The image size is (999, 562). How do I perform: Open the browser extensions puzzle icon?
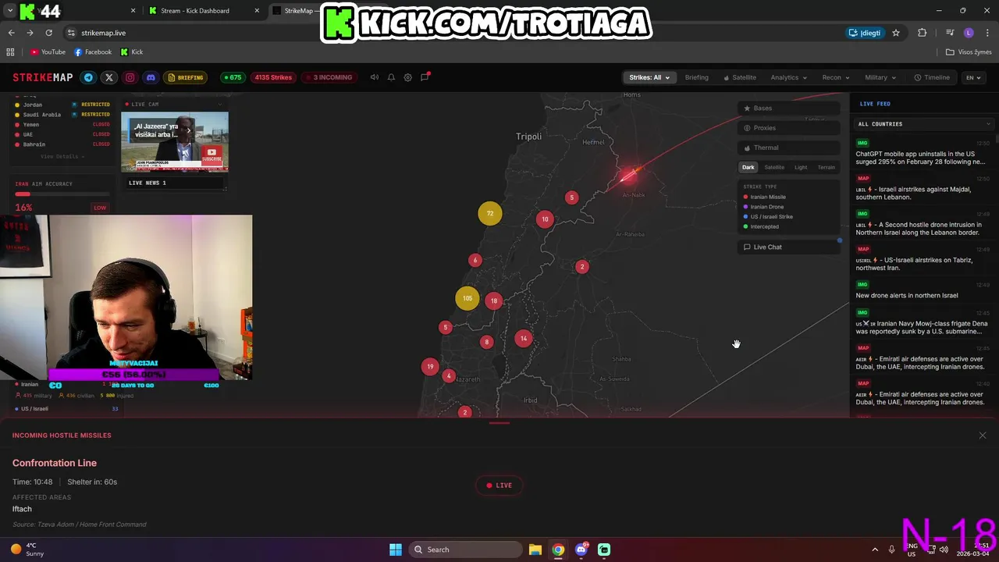923,33
